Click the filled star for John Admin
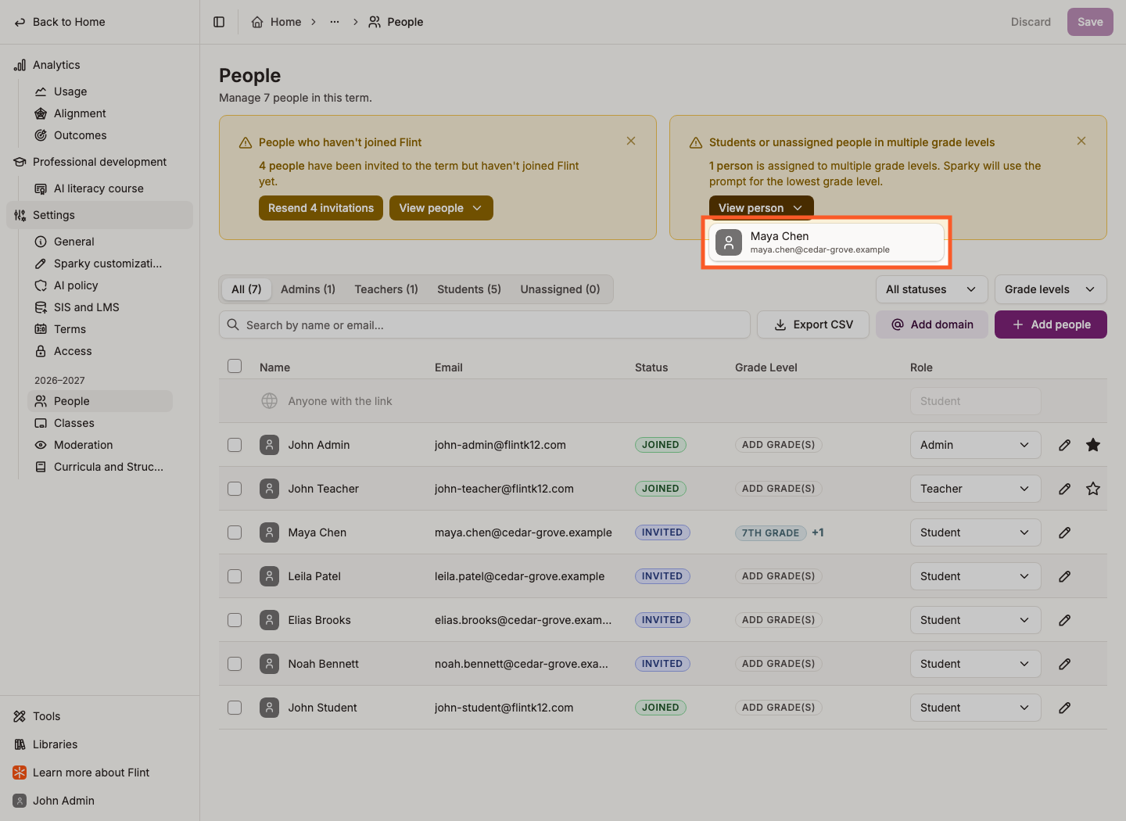Screen dimensions: 1126x821 click(x=1093, y=445)
